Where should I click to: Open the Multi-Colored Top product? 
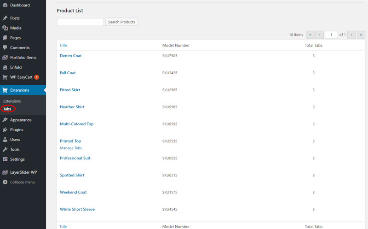76,124
